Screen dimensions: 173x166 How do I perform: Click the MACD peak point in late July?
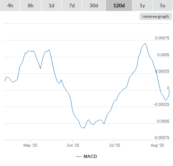pyautogui.click(x=146, y=43)
